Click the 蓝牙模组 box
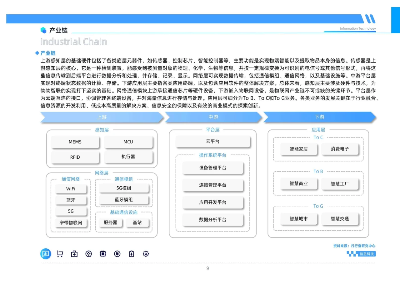The height and width of the screenshot is (282, 400). click(x=124, y=200)
